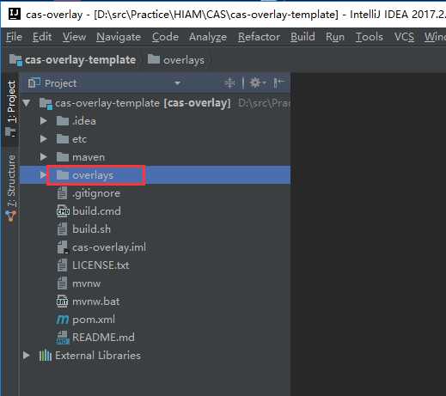The width and height of the screenshot is (446, 396).
Task: Click the build.cmd CMD file icon
Action: point(63,211)
